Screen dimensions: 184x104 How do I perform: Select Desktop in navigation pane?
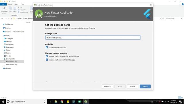point(9,42)
